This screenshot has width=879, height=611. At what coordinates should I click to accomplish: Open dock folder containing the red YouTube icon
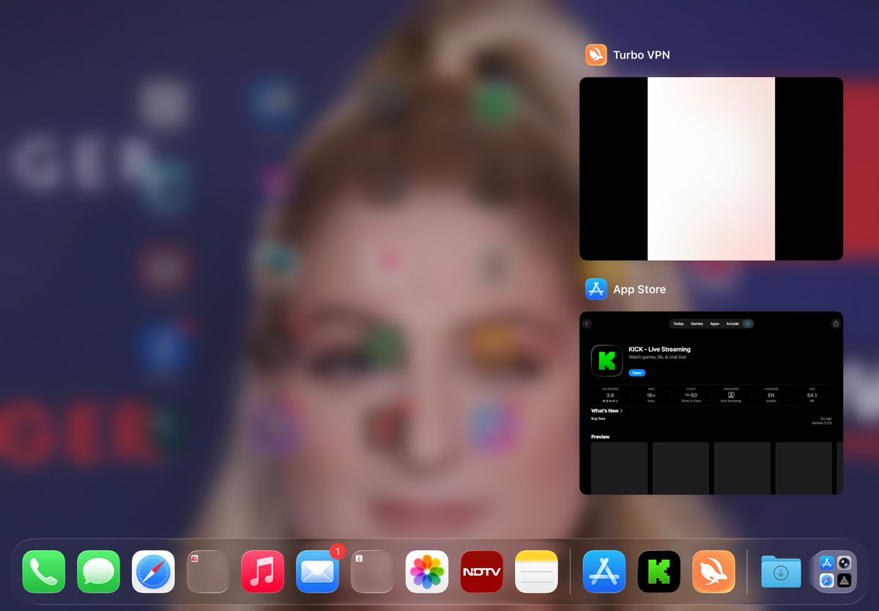pos(208,571)
